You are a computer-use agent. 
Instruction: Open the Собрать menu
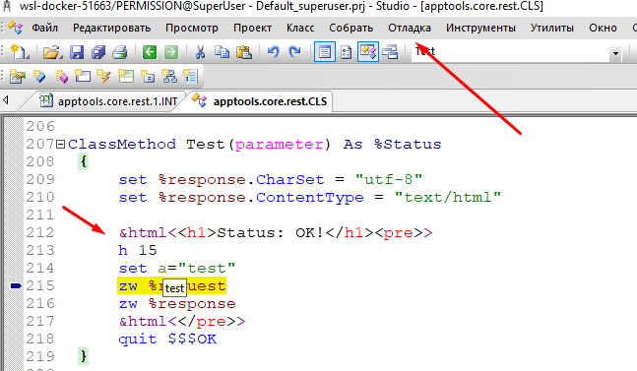[x=351, y=28]
